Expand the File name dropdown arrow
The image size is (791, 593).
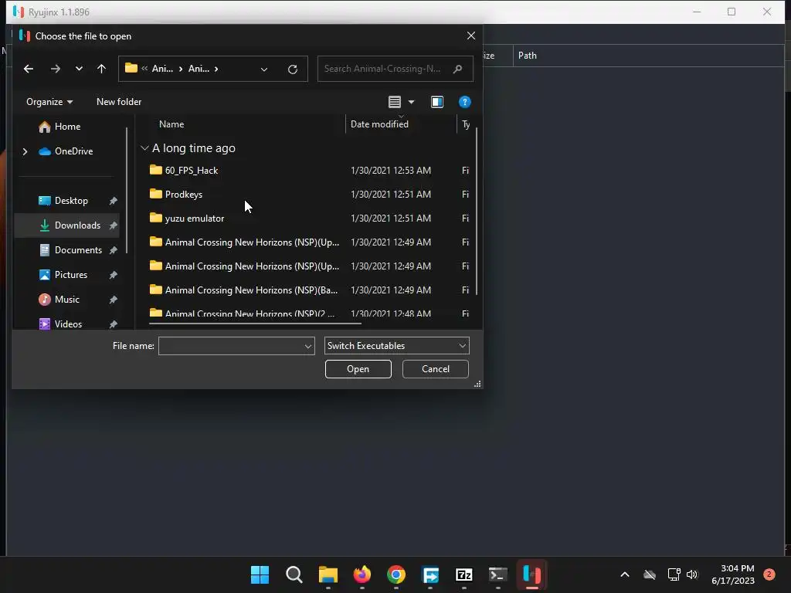[x=307, y=347]
